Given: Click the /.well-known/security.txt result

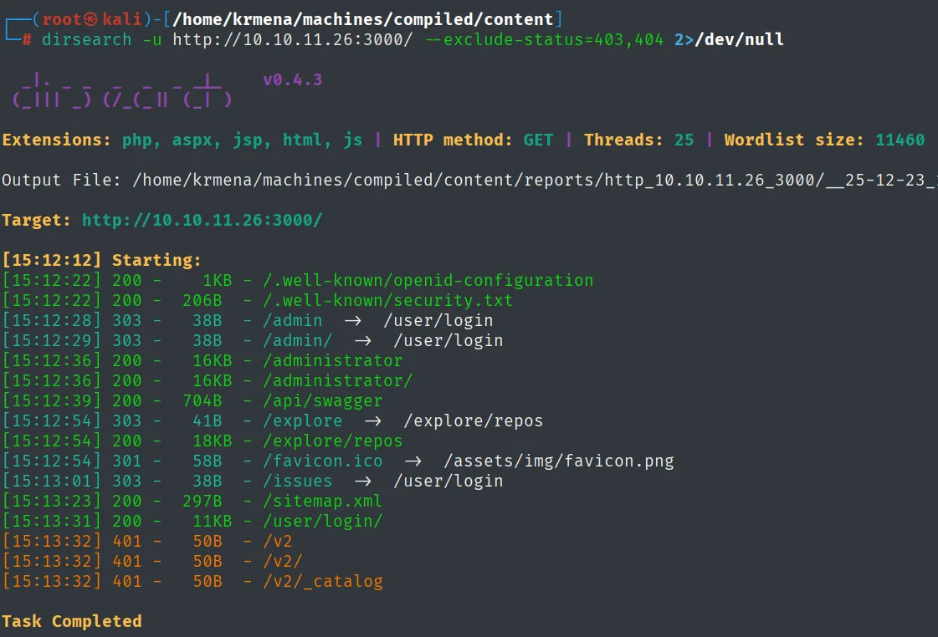Looking at the screenshot, I should coord(387,300).
